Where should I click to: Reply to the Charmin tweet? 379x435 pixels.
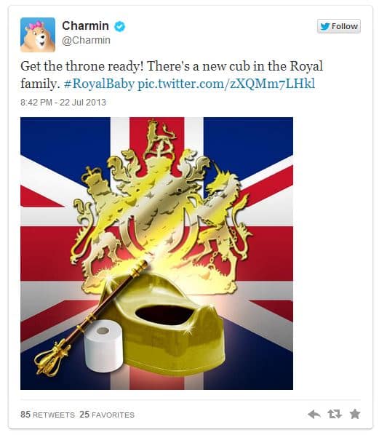(314, 414)
